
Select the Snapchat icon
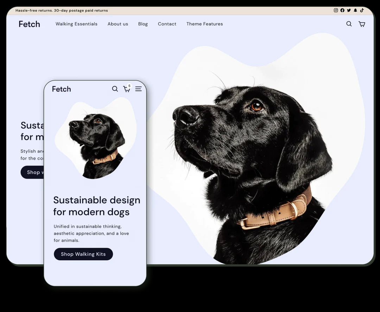pos(355,10)
